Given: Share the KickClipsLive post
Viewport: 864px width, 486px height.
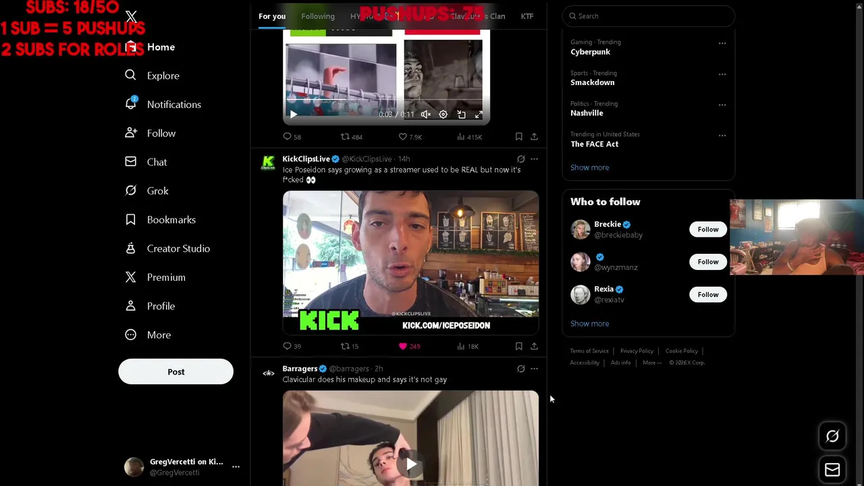Looking at the screenshot, I should 534,346.
